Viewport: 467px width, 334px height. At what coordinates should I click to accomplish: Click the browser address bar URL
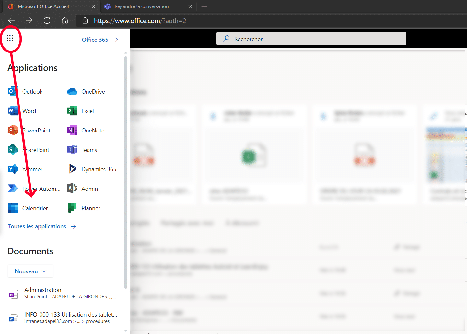click(140, 21)
